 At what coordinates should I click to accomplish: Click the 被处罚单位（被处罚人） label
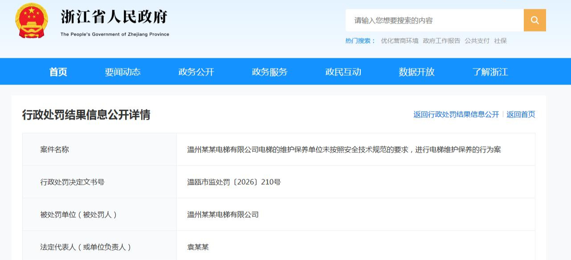(78, 215)
